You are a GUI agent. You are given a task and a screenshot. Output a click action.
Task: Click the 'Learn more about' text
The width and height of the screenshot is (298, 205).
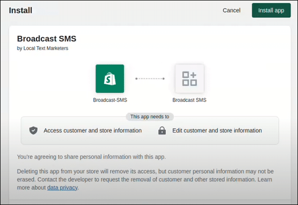pyautogui.click(x=32, y=188)
